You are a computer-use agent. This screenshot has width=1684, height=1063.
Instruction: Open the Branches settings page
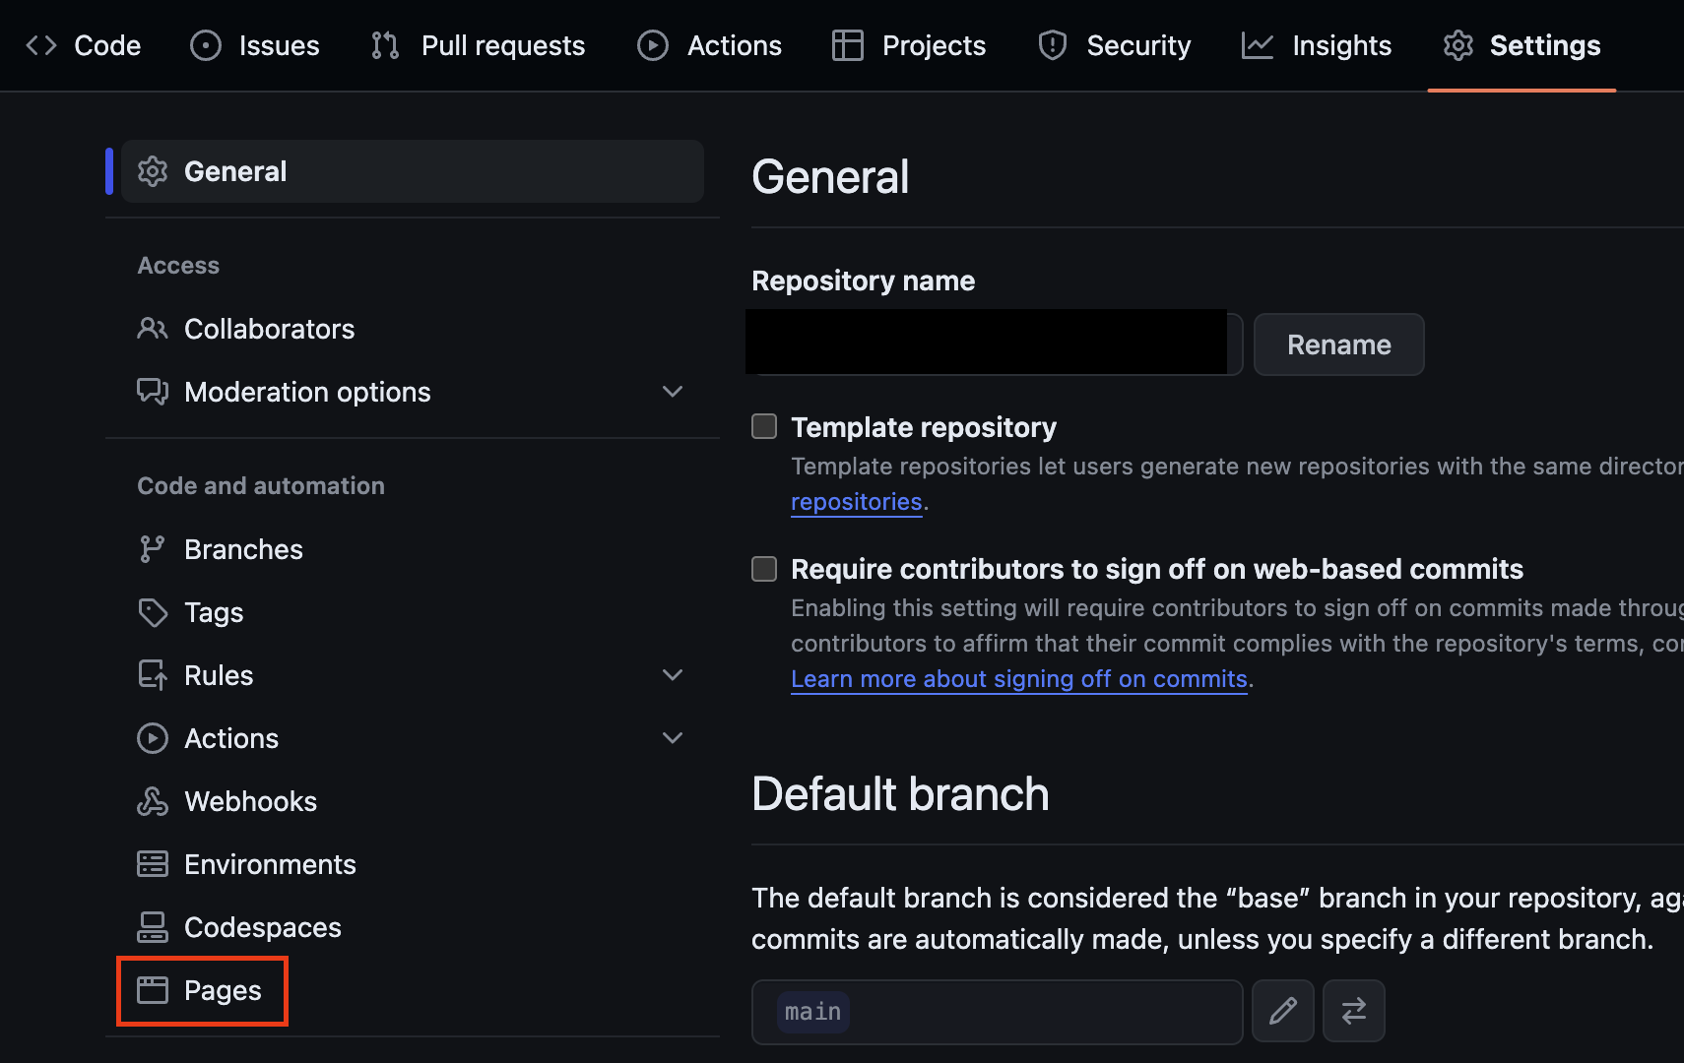pos(243,549)
